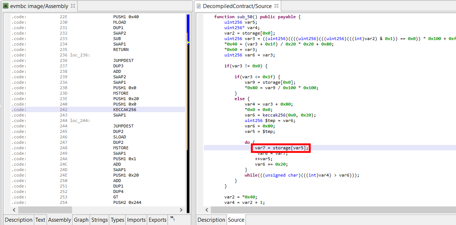The height and width of the screenshot is (225, 456).
Task: Switch to the Types tab
Action: [x=117, y=220]
